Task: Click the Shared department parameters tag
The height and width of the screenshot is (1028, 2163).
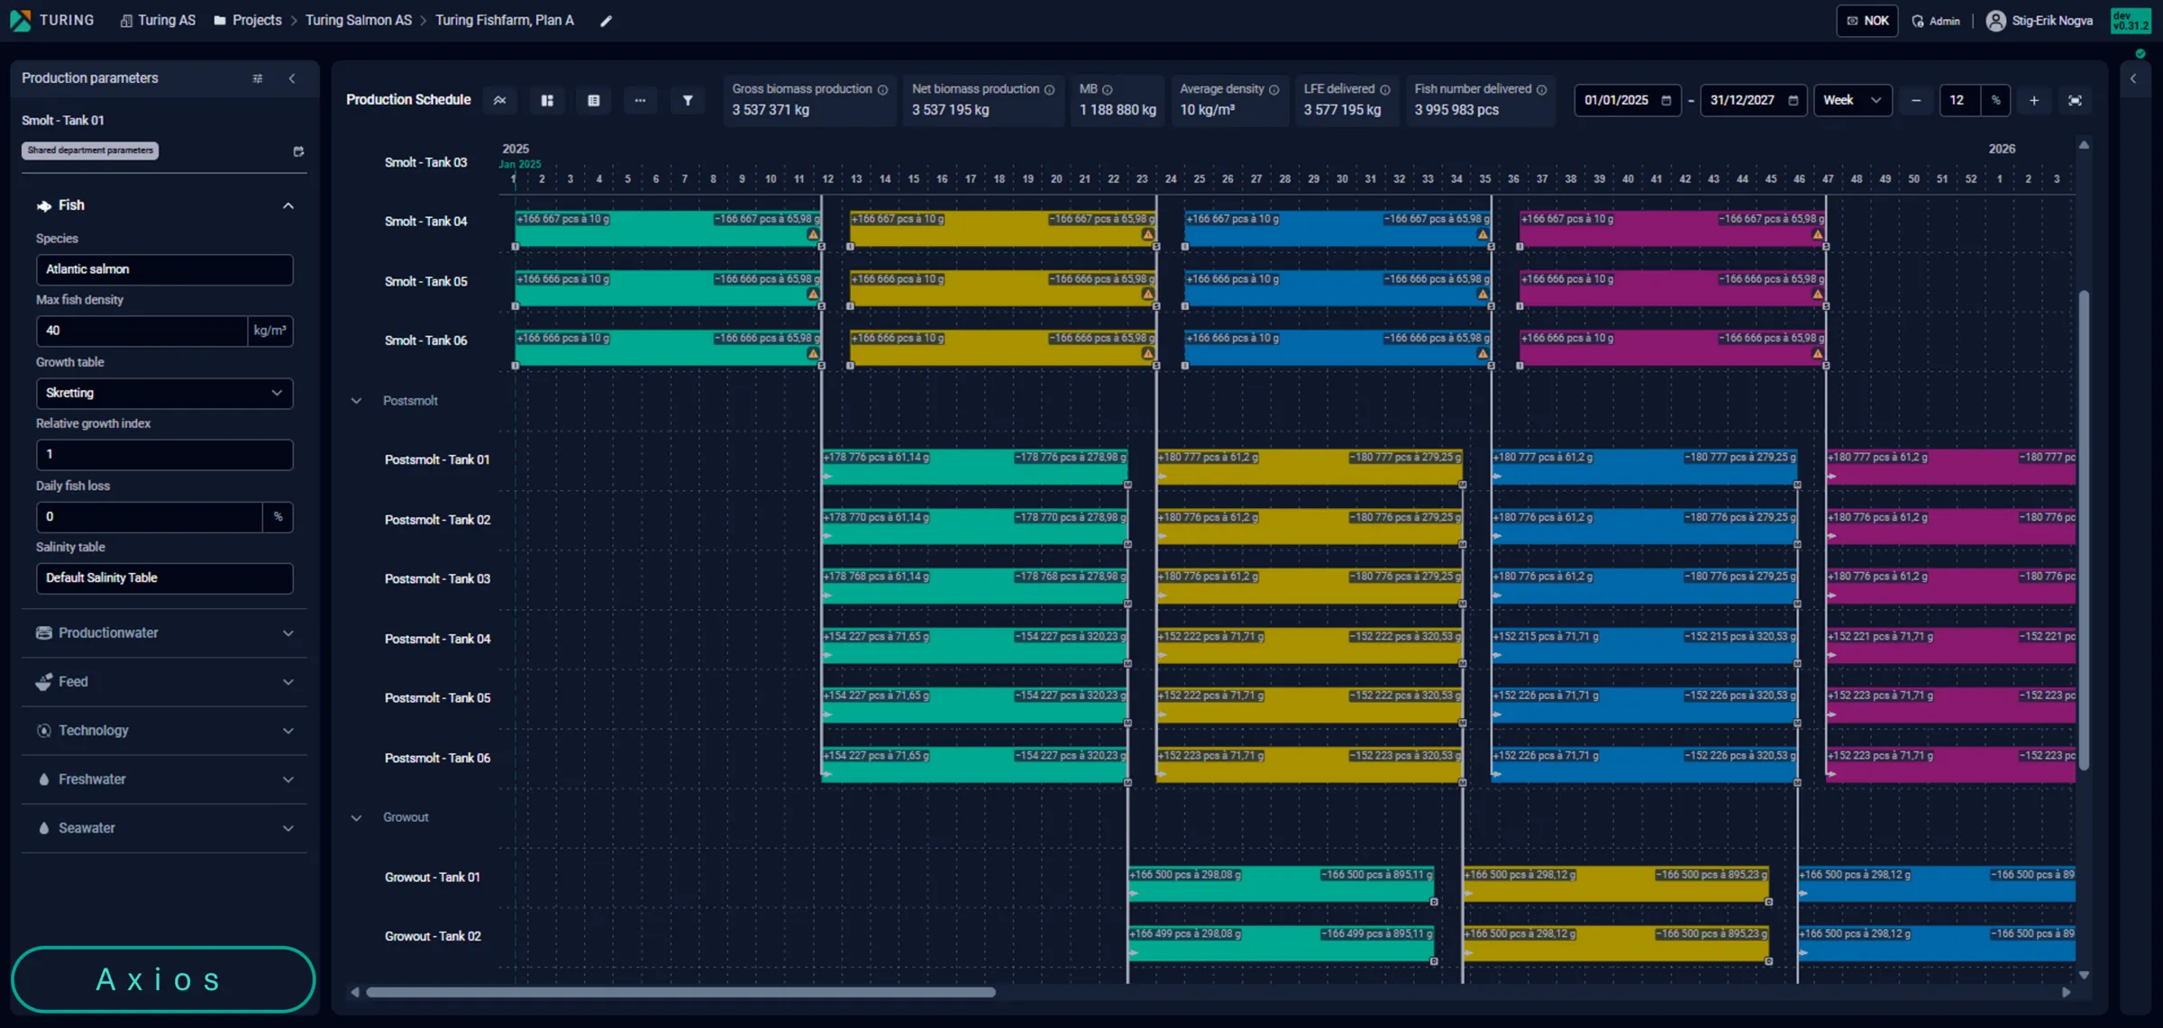Action: pyautogui.click(x=90, y=150)
